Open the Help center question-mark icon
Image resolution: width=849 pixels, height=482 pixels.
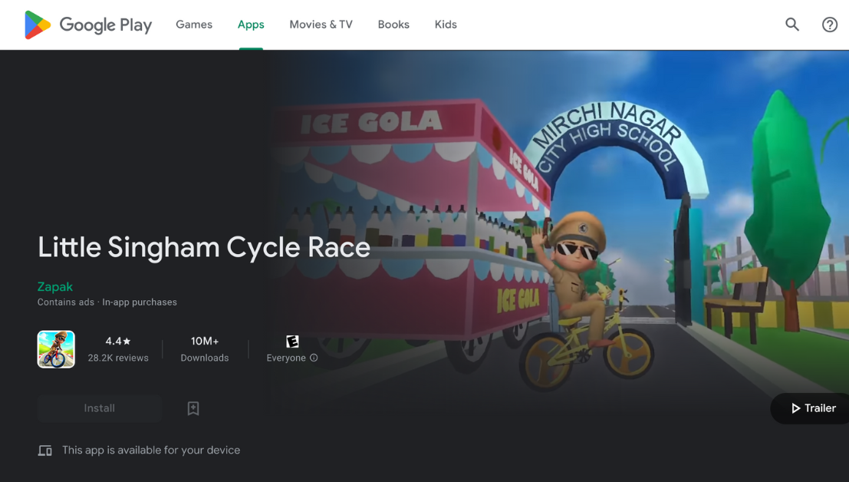pyautogui.click(x=830, y=25)
